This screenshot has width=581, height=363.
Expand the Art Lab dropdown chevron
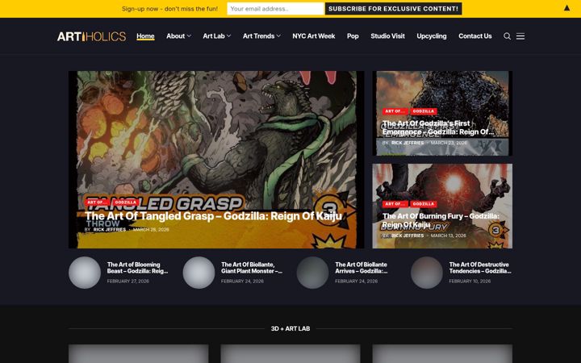click(228, 36)
